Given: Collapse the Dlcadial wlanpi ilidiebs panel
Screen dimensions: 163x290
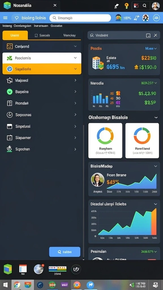Looking at the screenshot, I should 156,204.
